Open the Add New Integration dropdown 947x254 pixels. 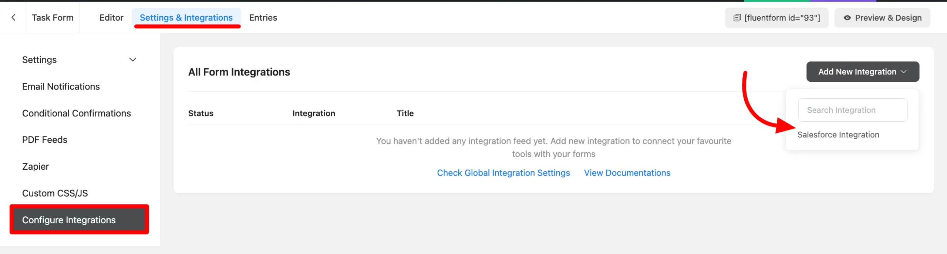click(x=857, y=72)
